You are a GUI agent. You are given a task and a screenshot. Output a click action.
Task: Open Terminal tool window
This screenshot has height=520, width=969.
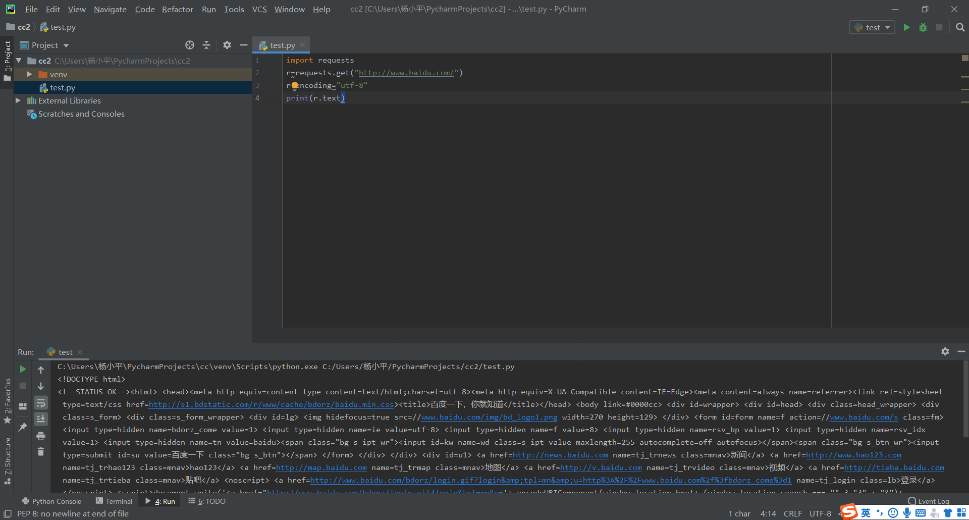[x=114, y=501]
